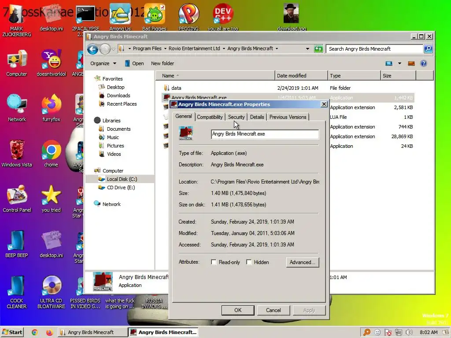Open the BEEP BEEP desktop icon
Image resolution: width=451 pixels, height=338 pixels.
pos(17,244)
